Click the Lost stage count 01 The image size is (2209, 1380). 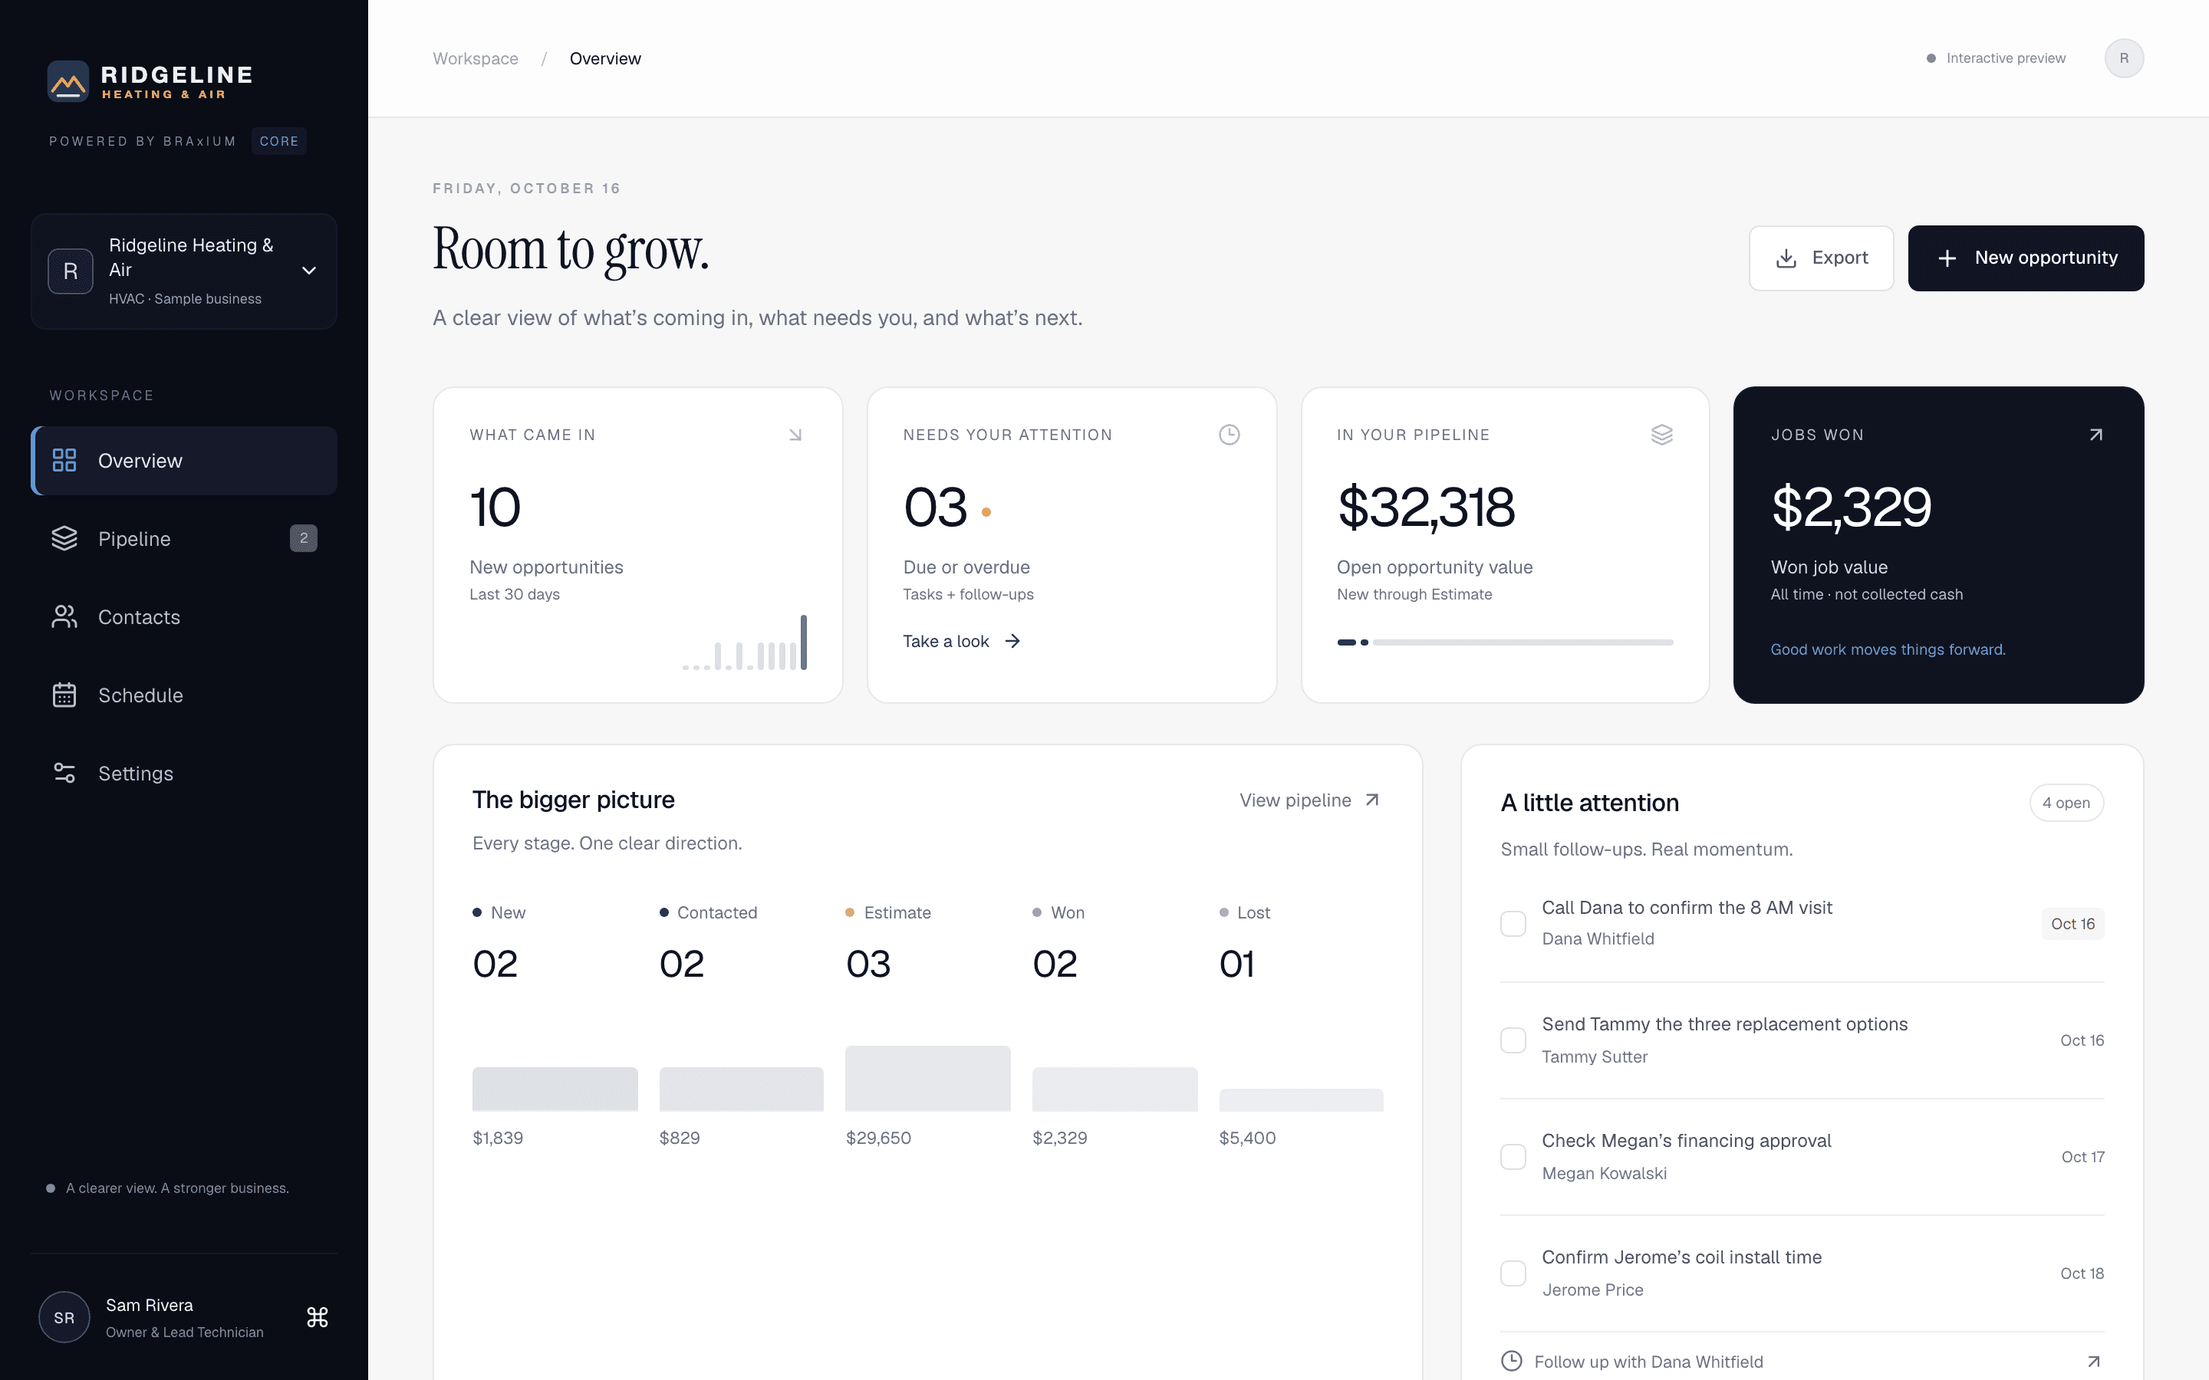point(1237,964)
